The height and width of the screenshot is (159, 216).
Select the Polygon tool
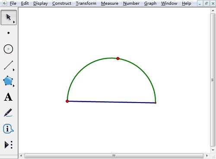coord(8,81)
